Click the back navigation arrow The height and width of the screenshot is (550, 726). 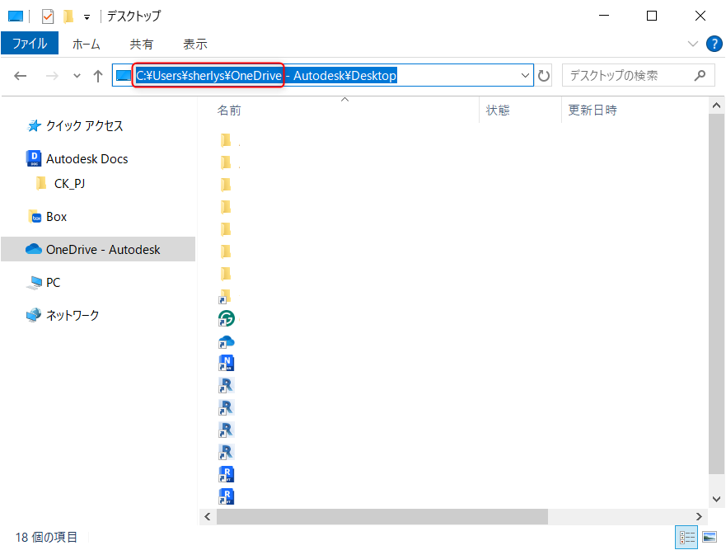(x=20, y=75)
